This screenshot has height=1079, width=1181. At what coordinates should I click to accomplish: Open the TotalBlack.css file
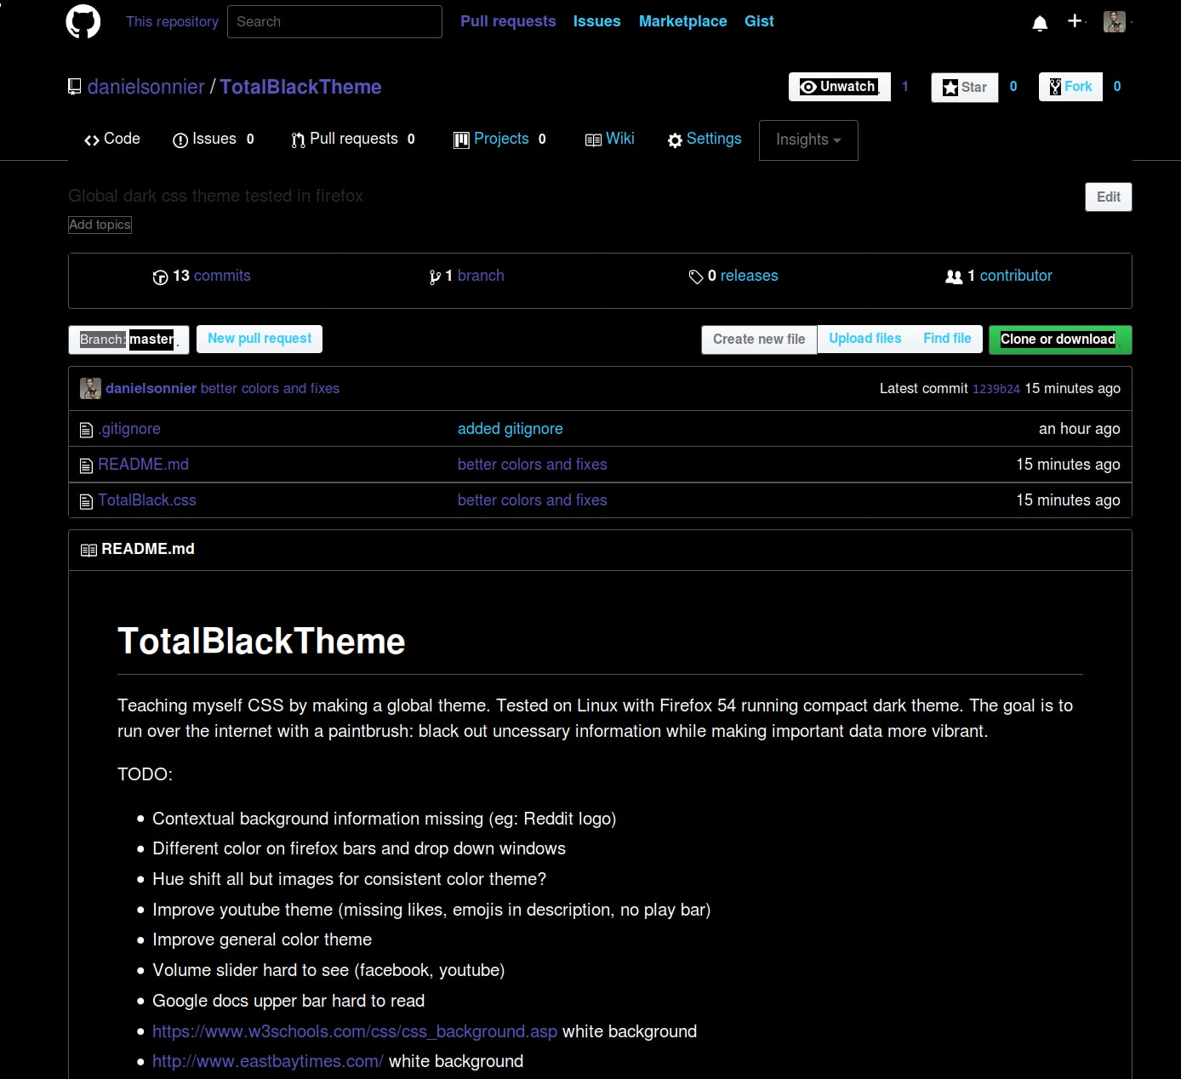pyautogui.click(x=146, y=500)
